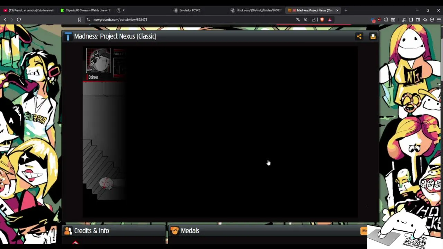Open a new browser tab

click(x=346, y=10)
